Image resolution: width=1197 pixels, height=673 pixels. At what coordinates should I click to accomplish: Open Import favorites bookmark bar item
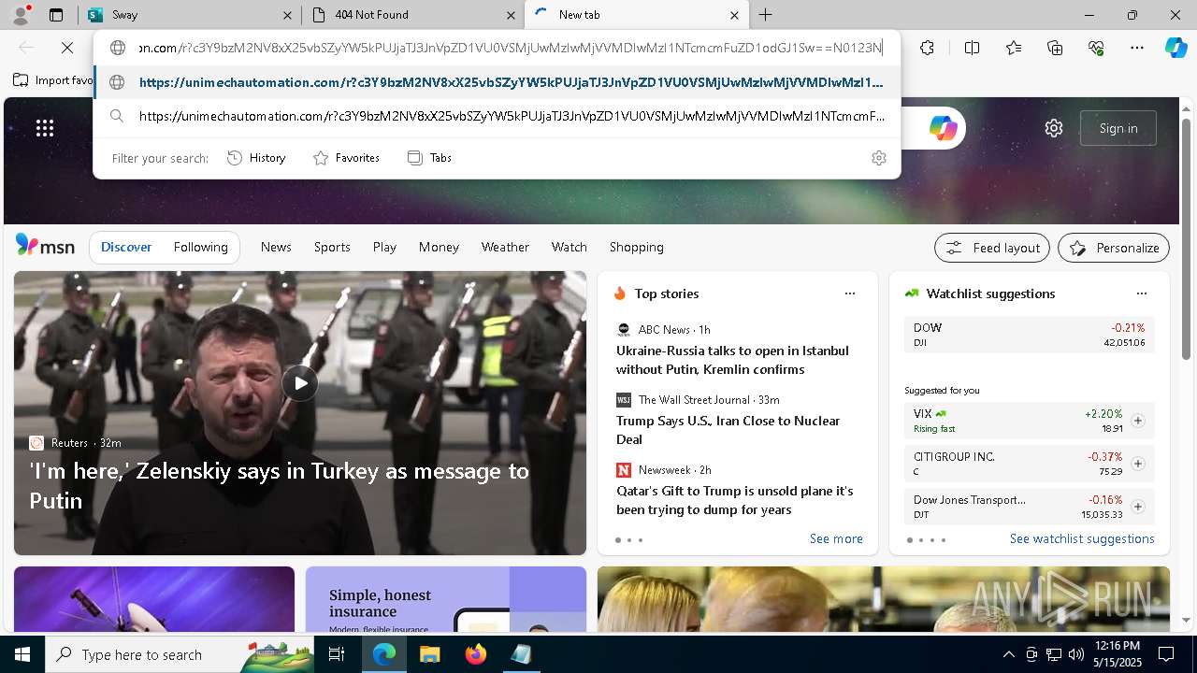pyautogui.click(x=53, y=80)
